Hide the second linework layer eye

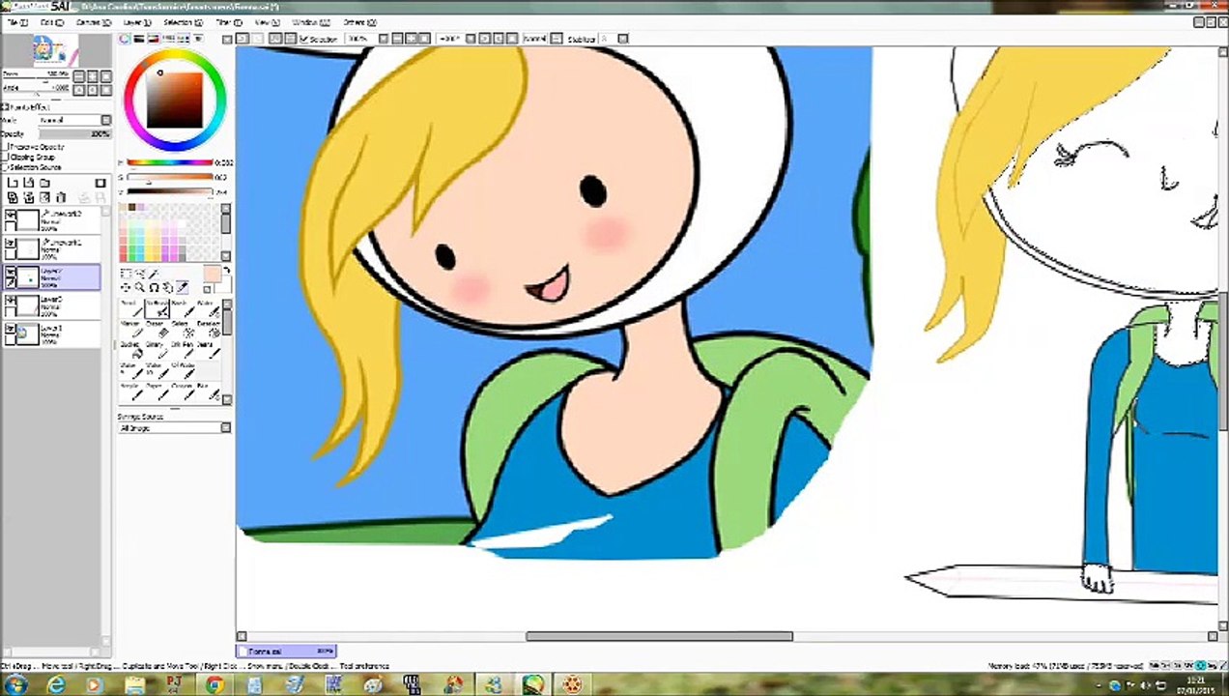point(11,244)
